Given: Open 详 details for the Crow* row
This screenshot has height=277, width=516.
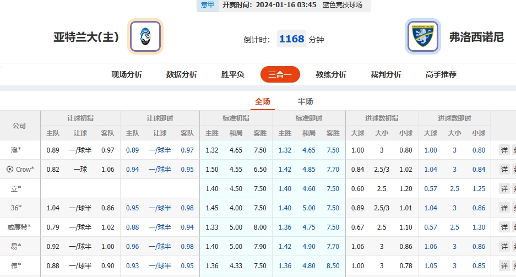Looking at the screenshot, I should point(504,170).
